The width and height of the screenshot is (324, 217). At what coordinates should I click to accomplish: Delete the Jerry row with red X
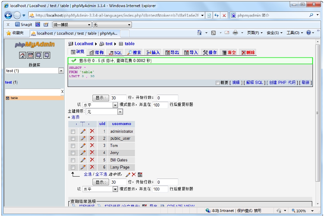(x=92, y=153)
